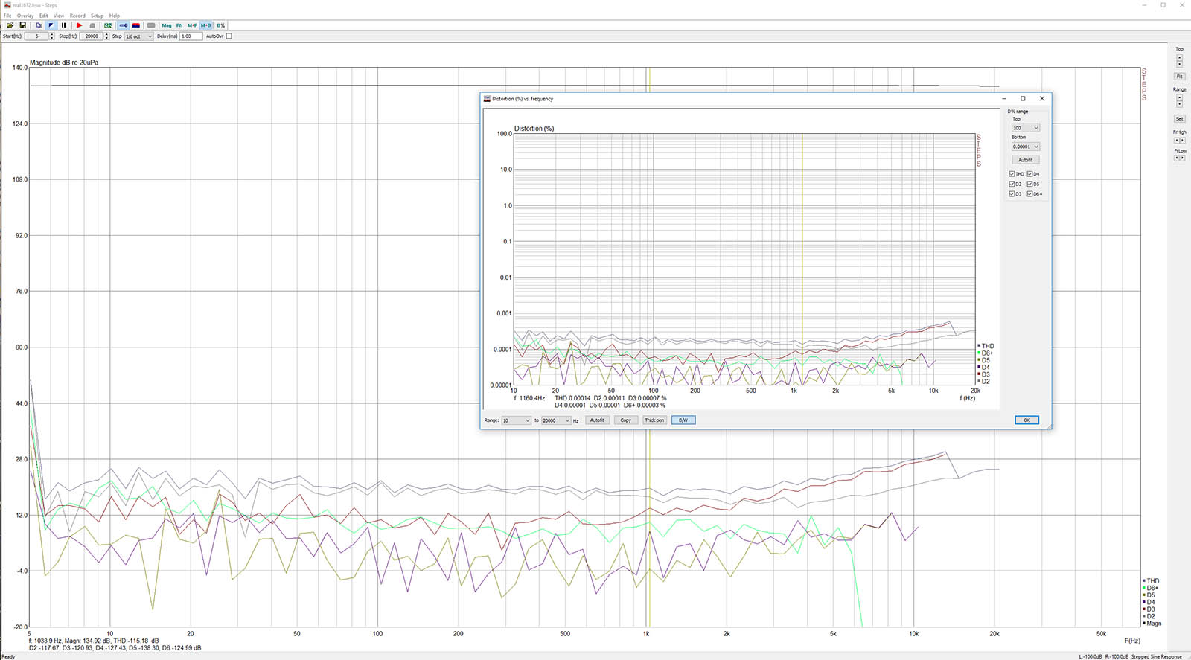
Task: Open file with the folder toolbar icon
Action: tap(10, 25)
